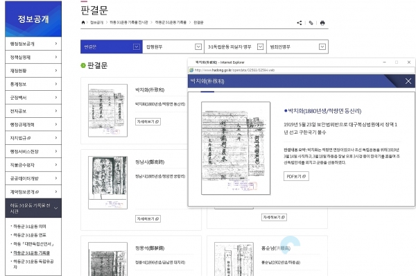Open 계약정보공개 sidebar external link

tap(33, 191)
